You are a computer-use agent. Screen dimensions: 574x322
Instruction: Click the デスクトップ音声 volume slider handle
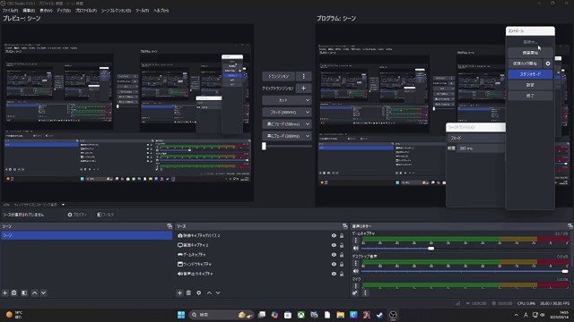(565, 271)
